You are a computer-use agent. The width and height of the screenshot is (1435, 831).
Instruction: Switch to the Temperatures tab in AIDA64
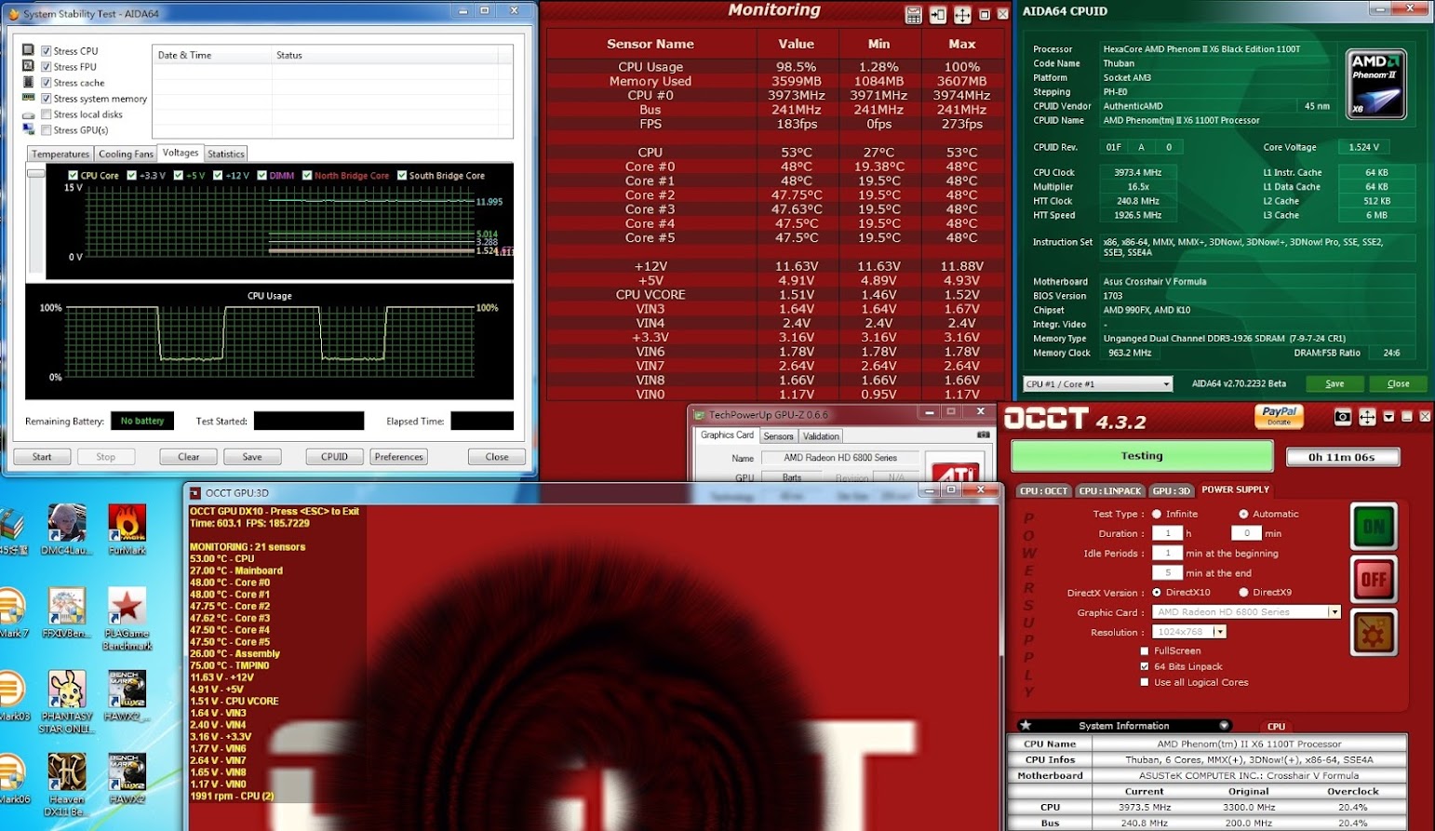(x=60, y=154)
